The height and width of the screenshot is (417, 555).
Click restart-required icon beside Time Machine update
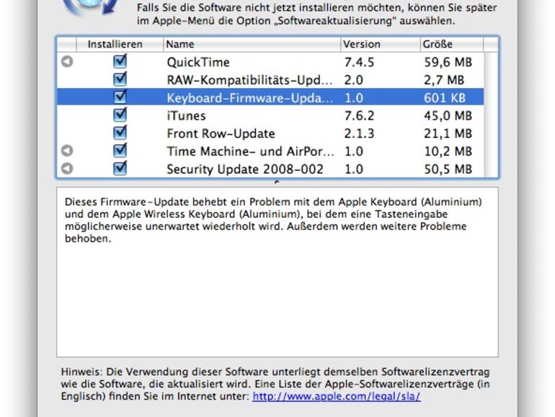pos(67,151)
